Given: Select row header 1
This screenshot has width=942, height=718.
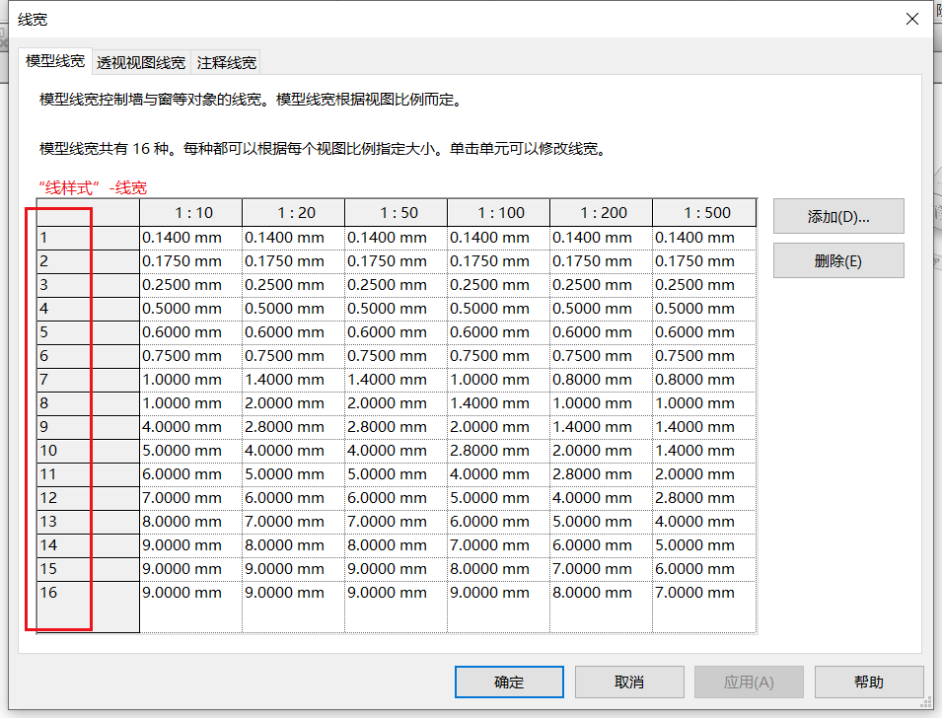Looking at the screenshot, I should pos(89,238).
